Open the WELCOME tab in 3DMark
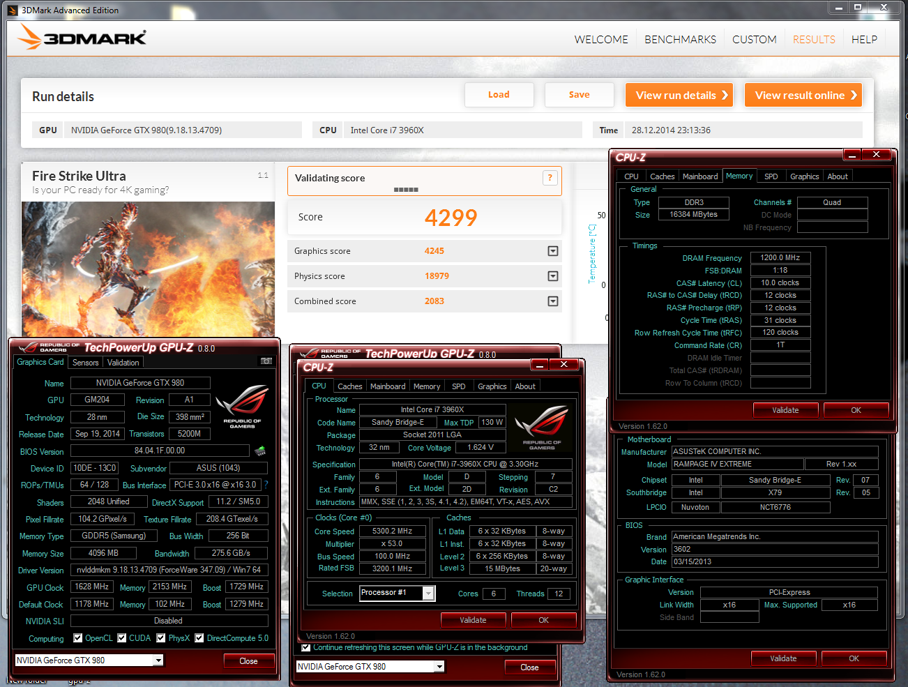908x687 pixels. point(601,40)
